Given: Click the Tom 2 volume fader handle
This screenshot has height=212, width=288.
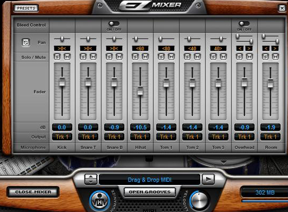Looking at the screenshot, I should click(x=192, y=83).
